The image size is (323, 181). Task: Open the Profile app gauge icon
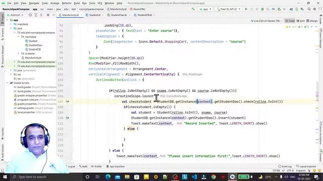274,9
